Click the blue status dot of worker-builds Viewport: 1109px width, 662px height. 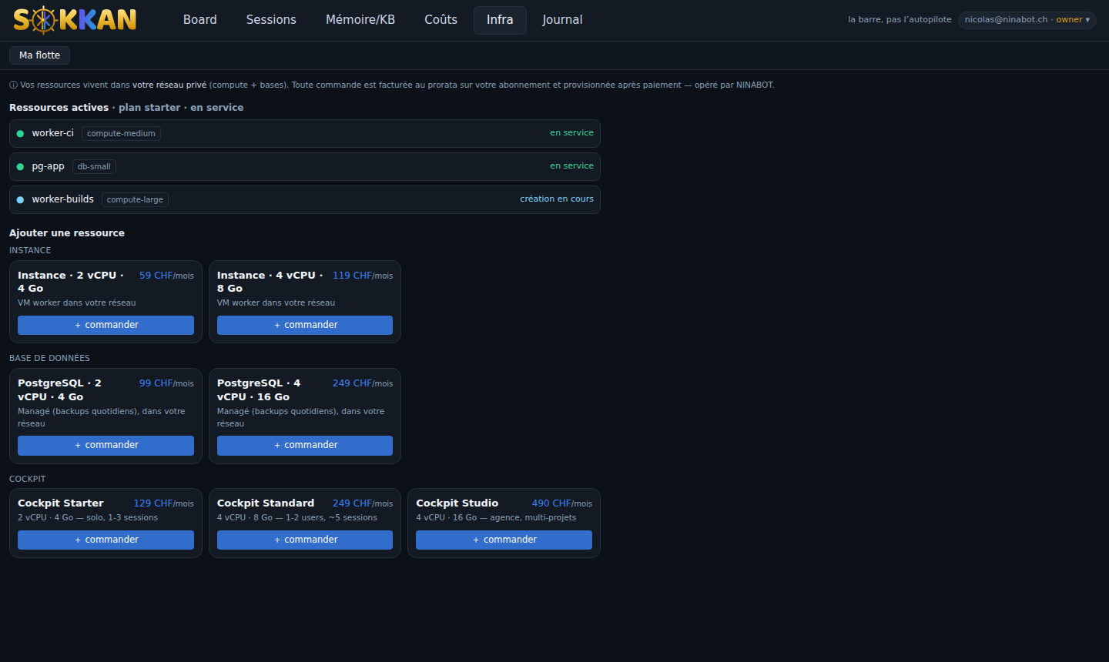click(x=20, y=199)
